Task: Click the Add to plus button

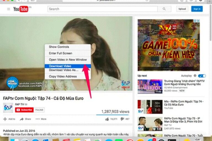Action: click(x=9, y=119)
